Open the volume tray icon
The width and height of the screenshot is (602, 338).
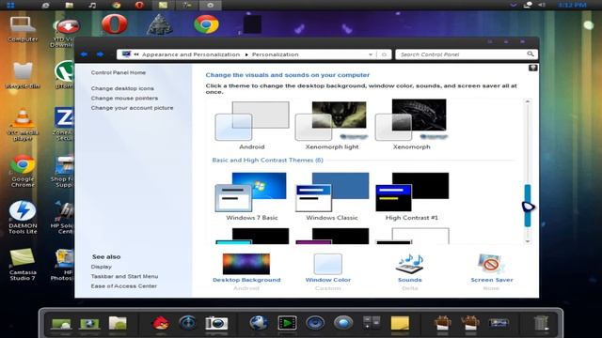pyautogui.click(x=542, y=5)
